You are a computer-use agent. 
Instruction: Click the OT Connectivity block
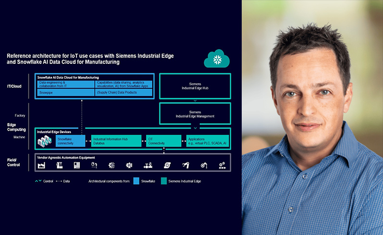tap(163, 141)
